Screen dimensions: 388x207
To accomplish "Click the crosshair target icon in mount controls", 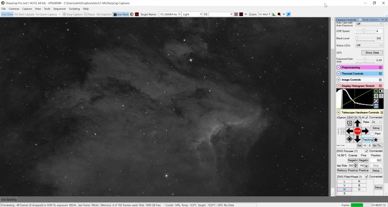I will pyautogui.click(x=349, y=139).
